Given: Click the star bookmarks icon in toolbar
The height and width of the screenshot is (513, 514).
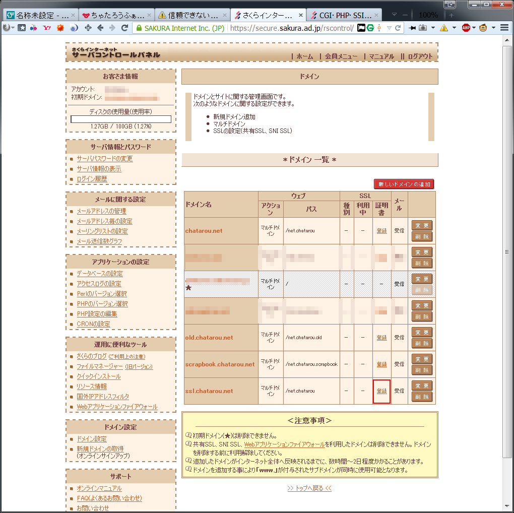Looking at the screenshot, I should (x=22, y=28).
